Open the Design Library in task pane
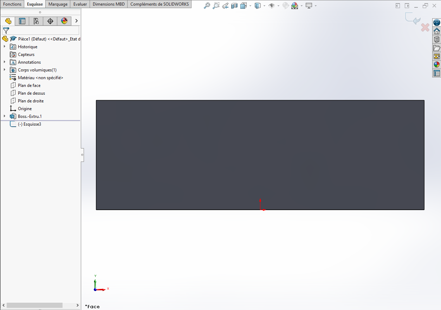 click(436, 39)
